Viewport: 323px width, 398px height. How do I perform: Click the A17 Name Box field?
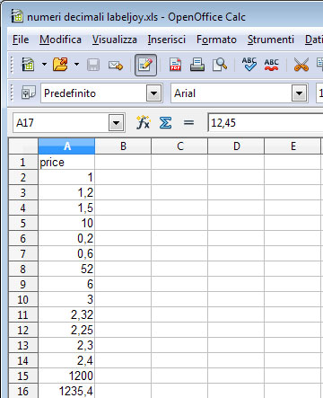pos(61,122)
